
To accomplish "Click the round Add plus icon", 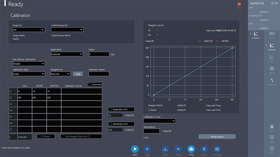I will tap(147, 149).
